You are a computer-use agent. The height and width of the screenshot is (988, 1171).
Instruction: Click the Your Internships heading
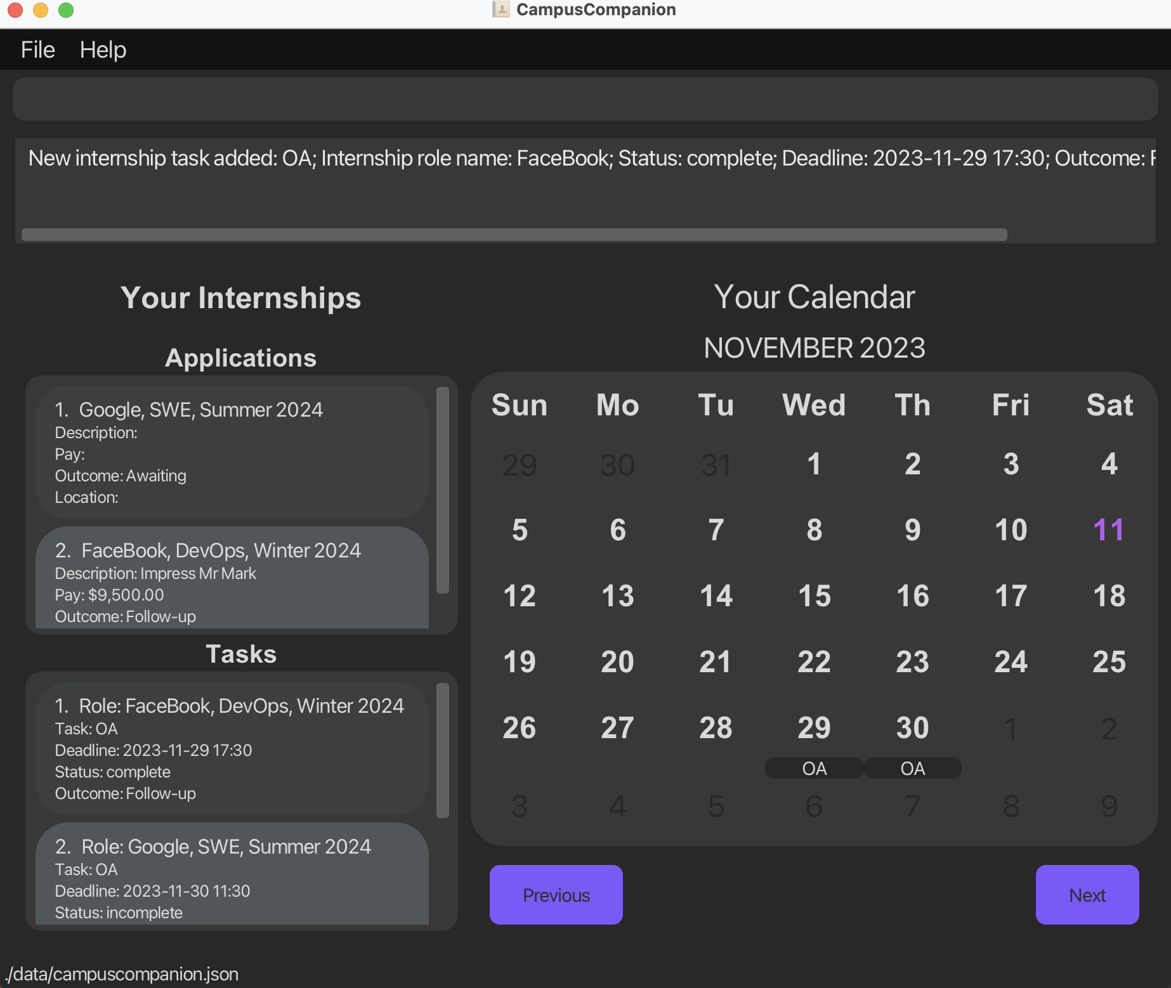240,297
